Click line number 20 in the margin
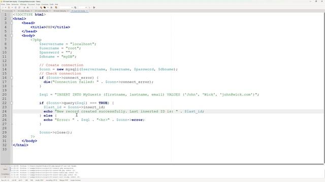Screen dimensions: 325x182 [5, 95]
